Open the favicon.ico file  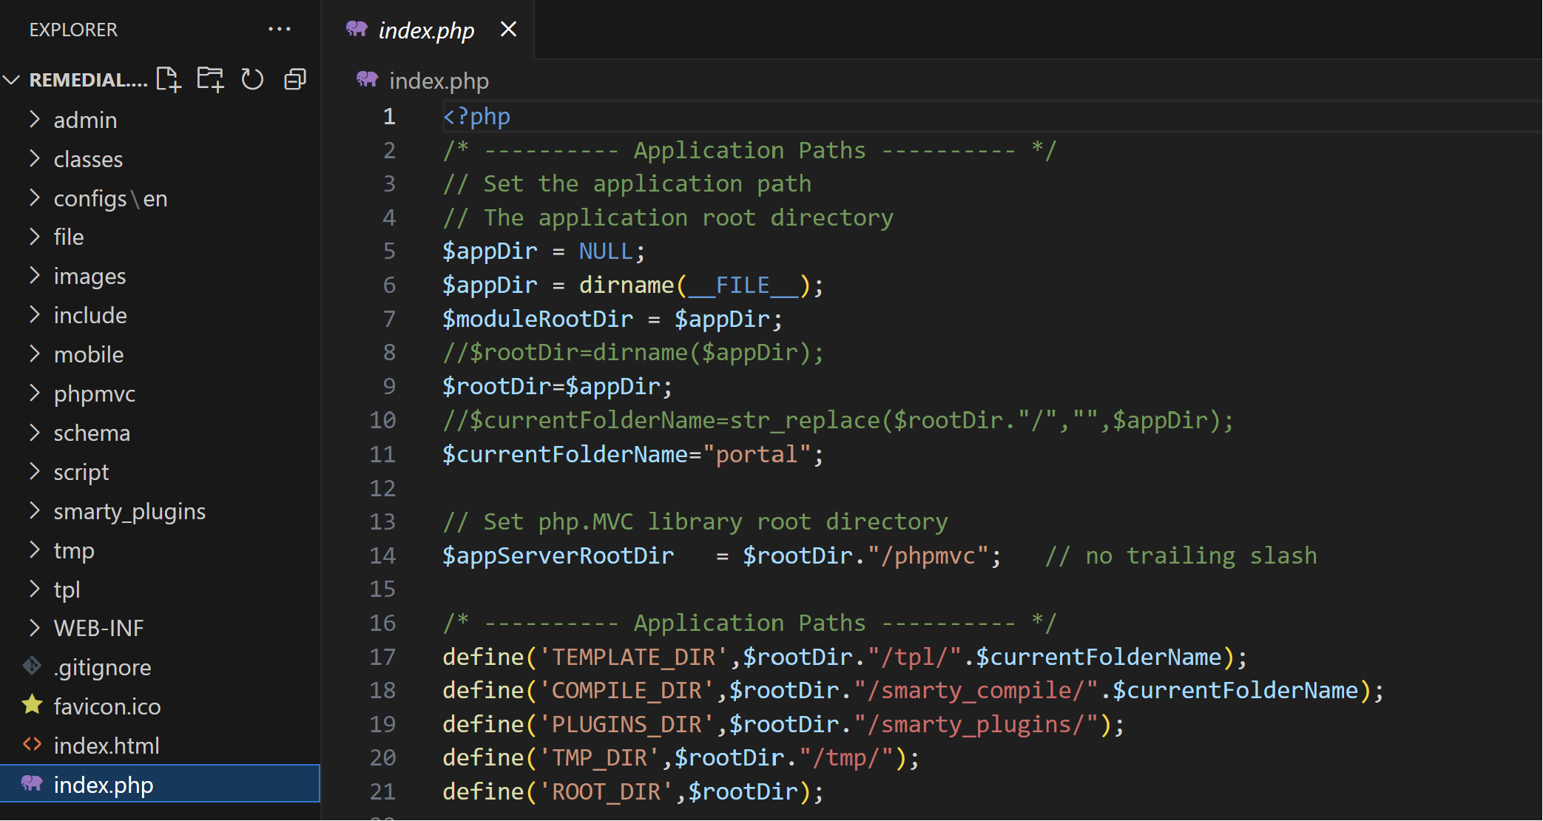(x=160, y=706)
